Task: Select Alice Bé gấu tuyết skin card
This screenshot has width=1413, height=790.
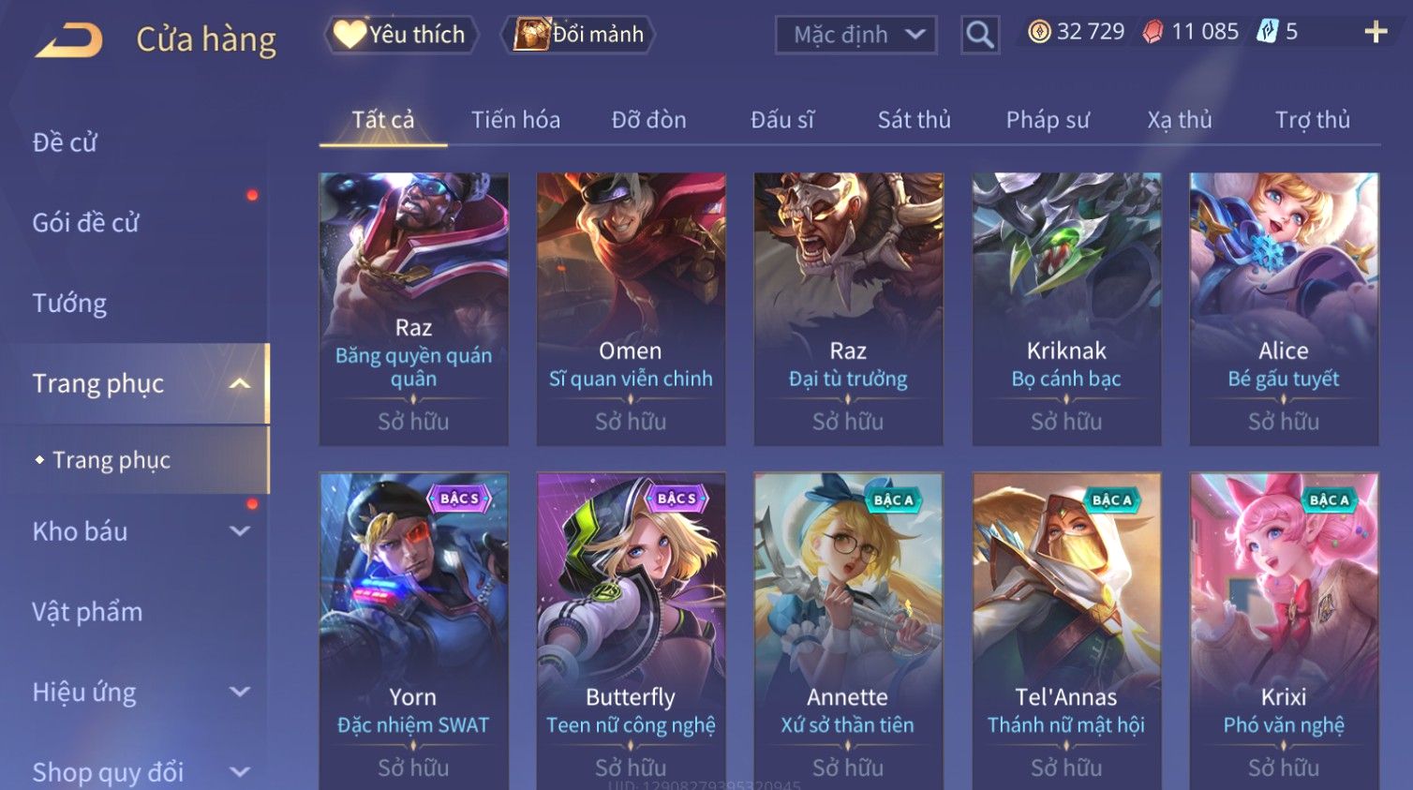Action: point(1284,308)
